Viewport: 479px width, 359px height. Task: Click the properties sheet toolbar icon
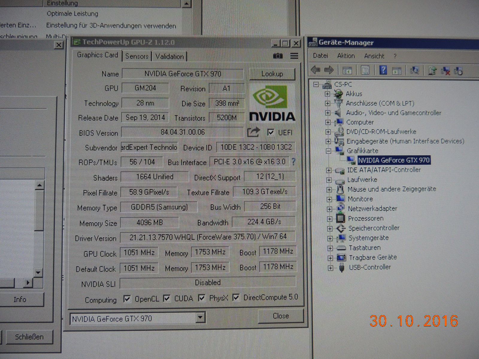click(x=365, y=70)
